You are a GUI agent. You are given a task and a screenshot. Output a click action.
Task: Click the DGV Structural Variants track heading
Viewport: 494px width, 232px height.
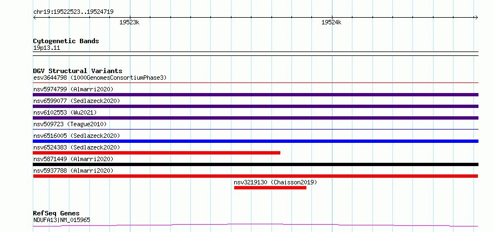tap(78, 71)
